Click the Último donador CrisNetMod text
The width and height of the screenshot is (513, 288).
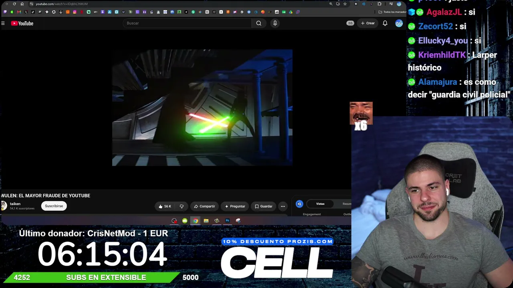coord(93,233)
